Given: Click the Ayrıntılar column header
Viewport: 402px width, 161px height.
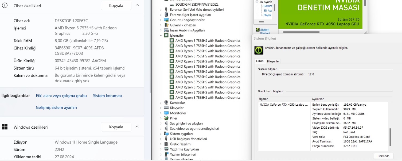Looking at the screenshot, I should (x=352, y=99).
